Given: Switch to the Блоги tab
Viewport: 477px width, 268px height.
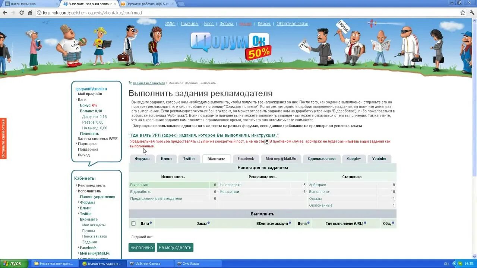Looking at the screenshot, I should click(166, 159).
